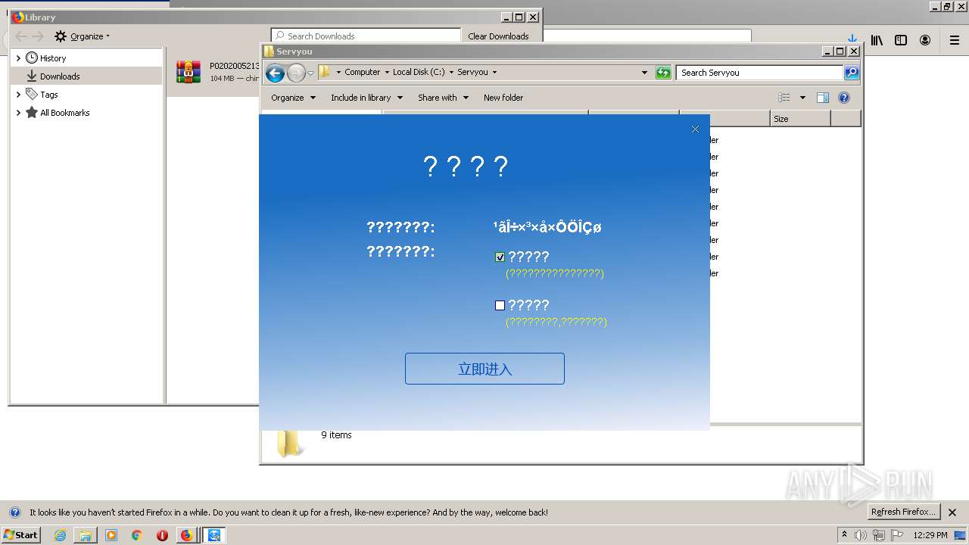Toggle the Explorer preview pane
969x545 pixels.
coord(823,98)
